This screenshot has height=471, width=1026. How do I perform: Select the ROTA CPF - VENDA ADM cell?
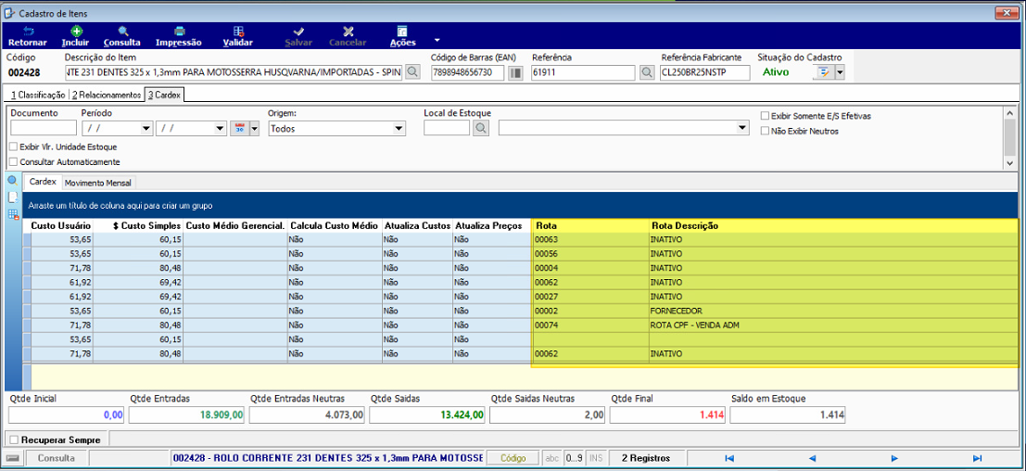coord(833,325)
